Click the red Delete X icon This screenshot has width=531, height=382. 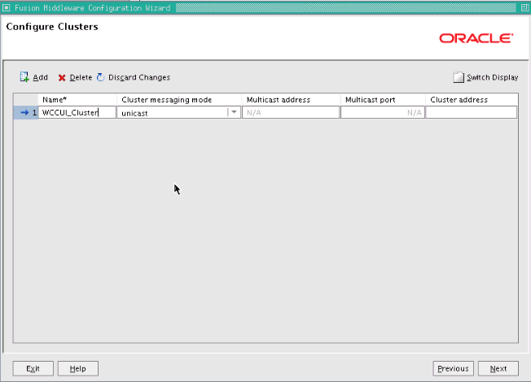62,78
